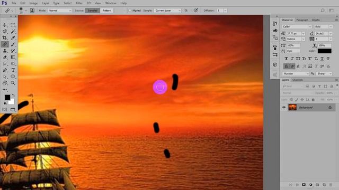Image resolution: width=339 pixels, height=190 pixels.
Task: Toggle Background layer visibility eye
Action: click(x=284, y=107)
